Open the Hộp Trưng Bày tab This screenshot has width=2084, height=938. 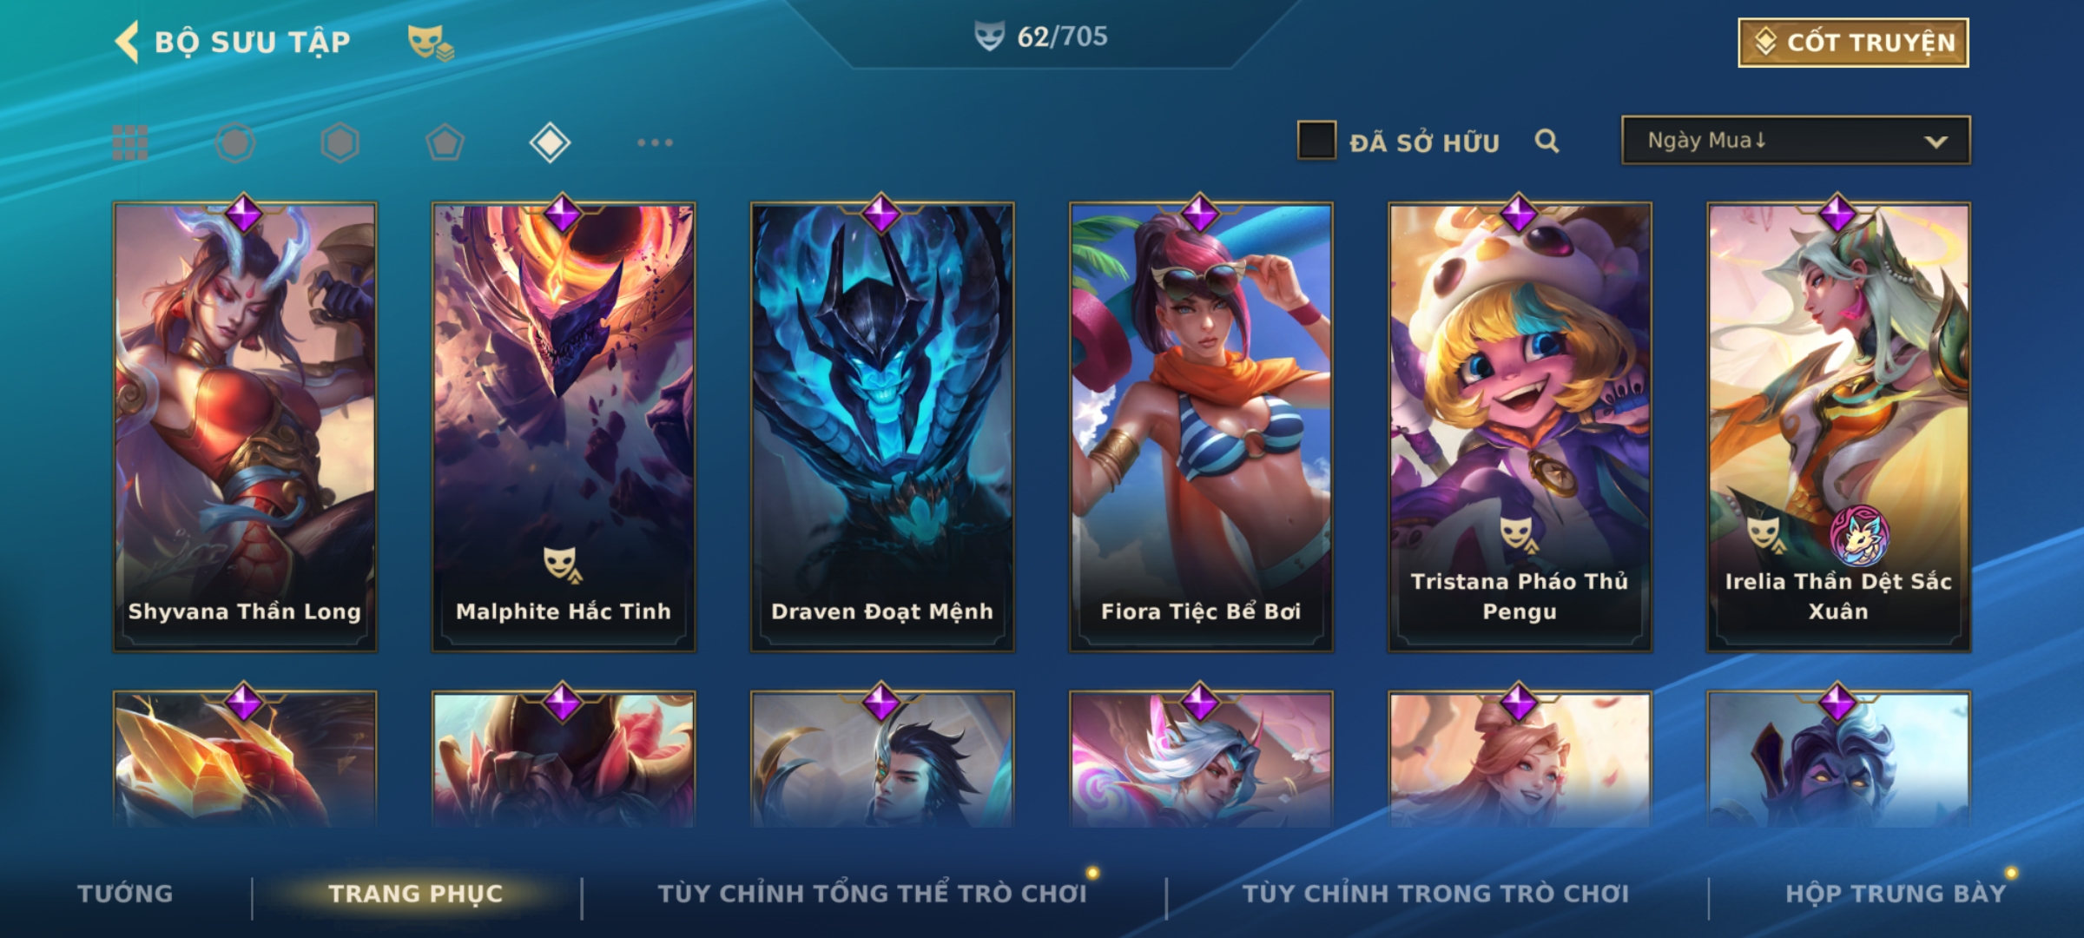point(1896,893)
